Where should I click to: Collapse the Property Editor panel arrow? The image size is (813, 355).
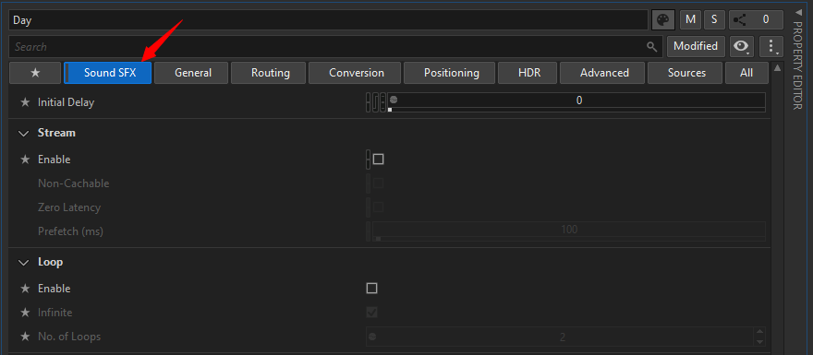[797, 11]
